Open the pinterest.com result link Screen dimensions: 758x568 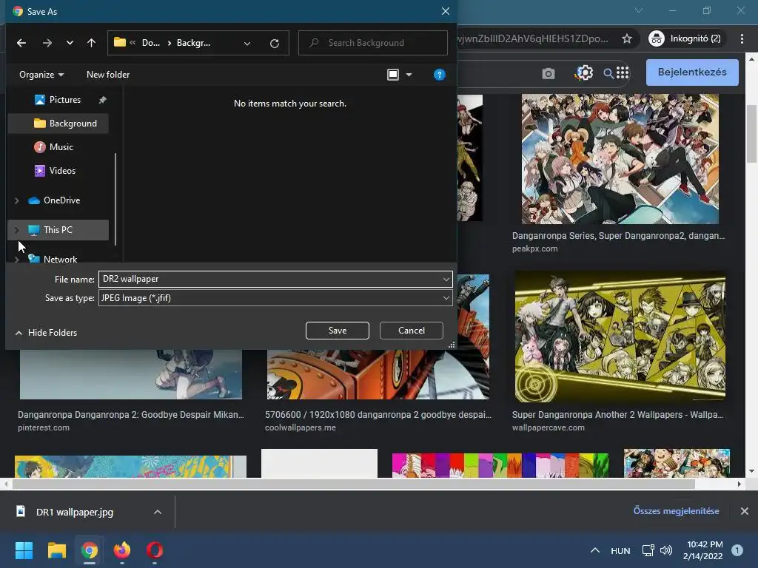[44, 427]
